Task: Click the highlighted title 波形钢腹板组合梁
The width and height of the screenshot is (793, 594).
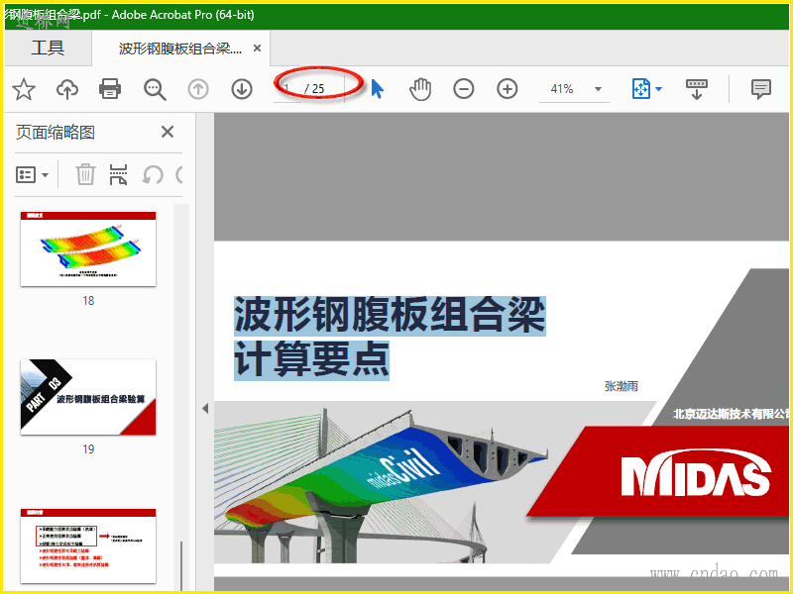Action: (390, 315)
